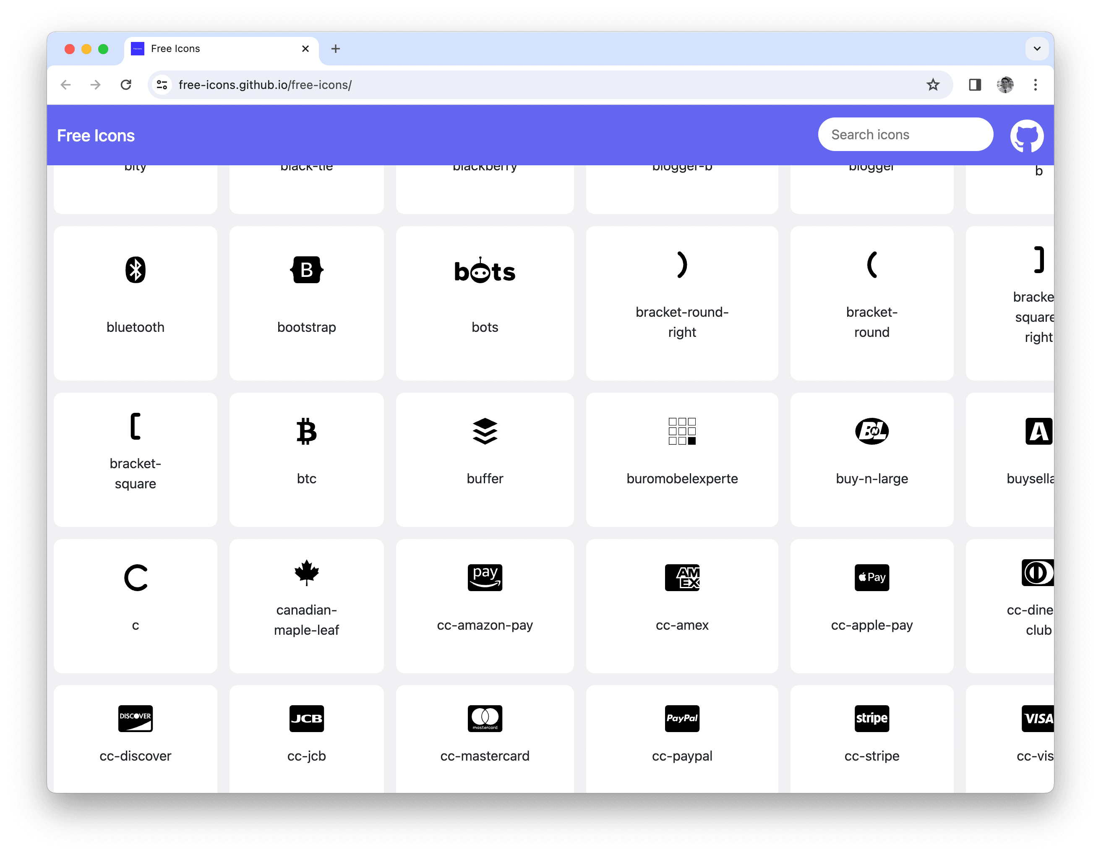Click the Free Icons header title
The image size is (1101, 855).
pyautogui.click(x=96, y=135)
